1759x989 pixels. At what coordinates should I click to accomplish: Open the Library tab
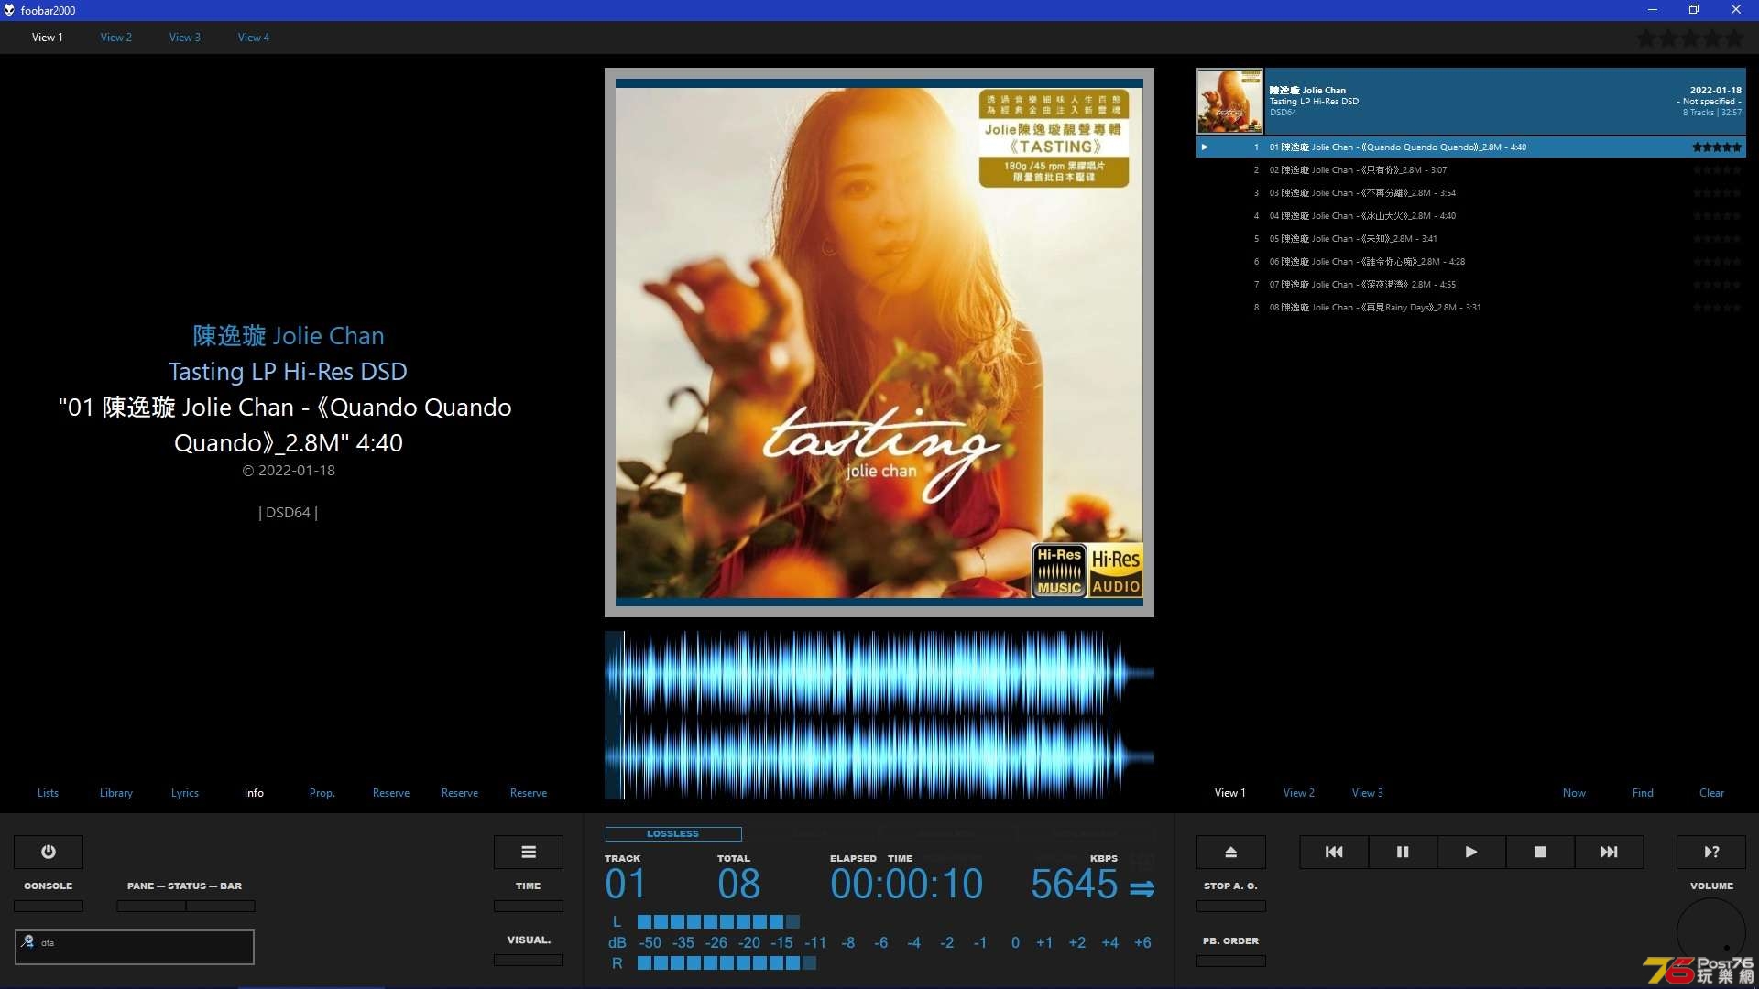[x=116, y=793]
